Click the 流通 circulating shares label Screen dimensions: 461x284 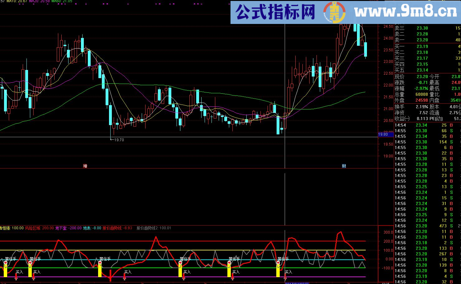pos(434,113)
